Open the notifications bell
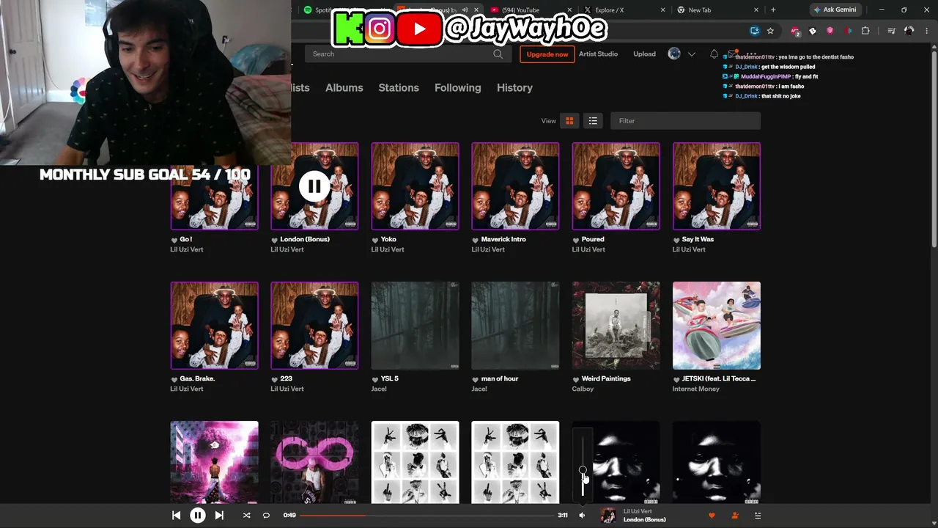938x528 pixels. pos(714,54)
